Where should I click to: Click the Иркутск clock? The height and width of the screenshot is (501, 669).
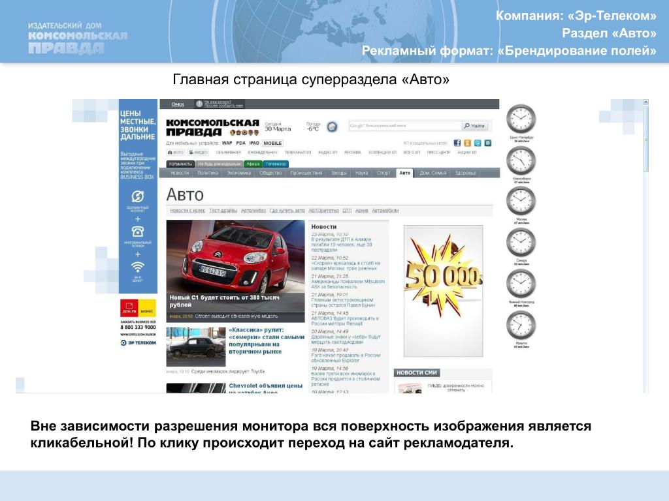tap(521, 325)
